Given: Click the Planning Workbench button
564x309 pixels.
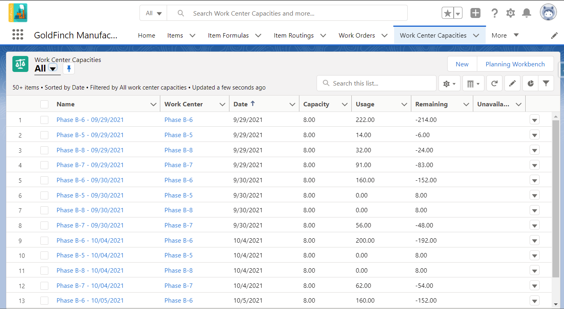Looking at the screenshot, I should (x=515, y=64).
